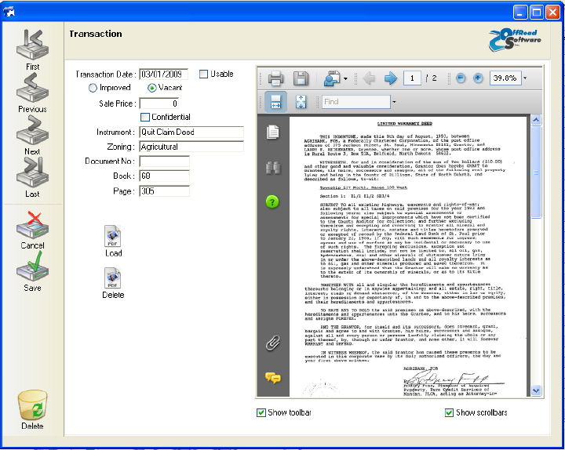565x450 pixels.
Task: Expand the zoom percentage dropdown arrow
Action: click(x=525, y=78)
